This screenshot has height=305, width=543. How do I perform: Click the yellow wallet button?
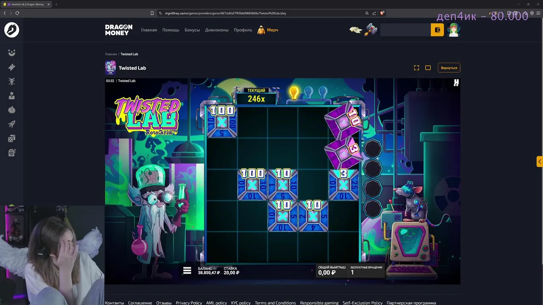(x=437, y=30)
